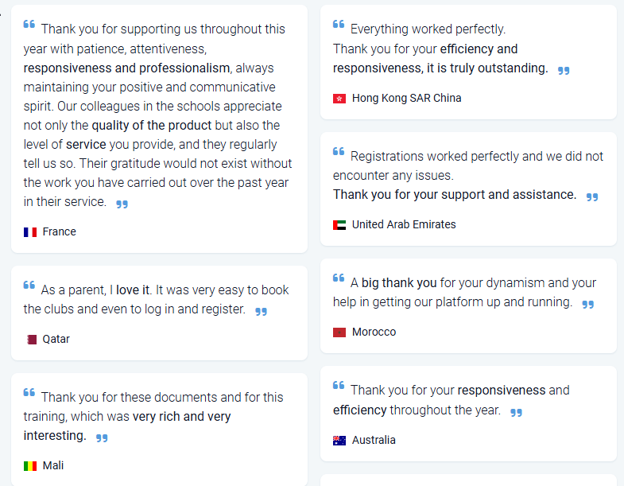Click the Morocco flag icon

point(339,332)
